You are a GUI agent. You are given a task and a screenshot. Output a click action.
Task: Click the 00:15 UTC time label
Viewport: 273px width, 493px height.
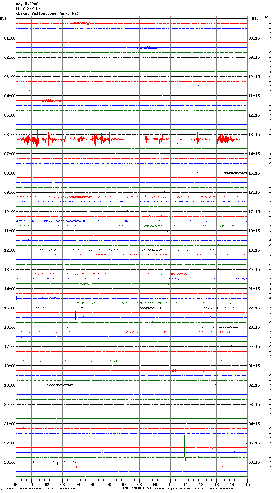(x=254, y=347)
